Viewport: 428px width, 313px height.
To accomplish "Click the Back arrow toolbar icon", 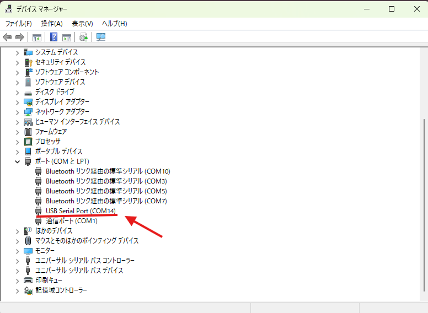I will [x=7, y=37].
